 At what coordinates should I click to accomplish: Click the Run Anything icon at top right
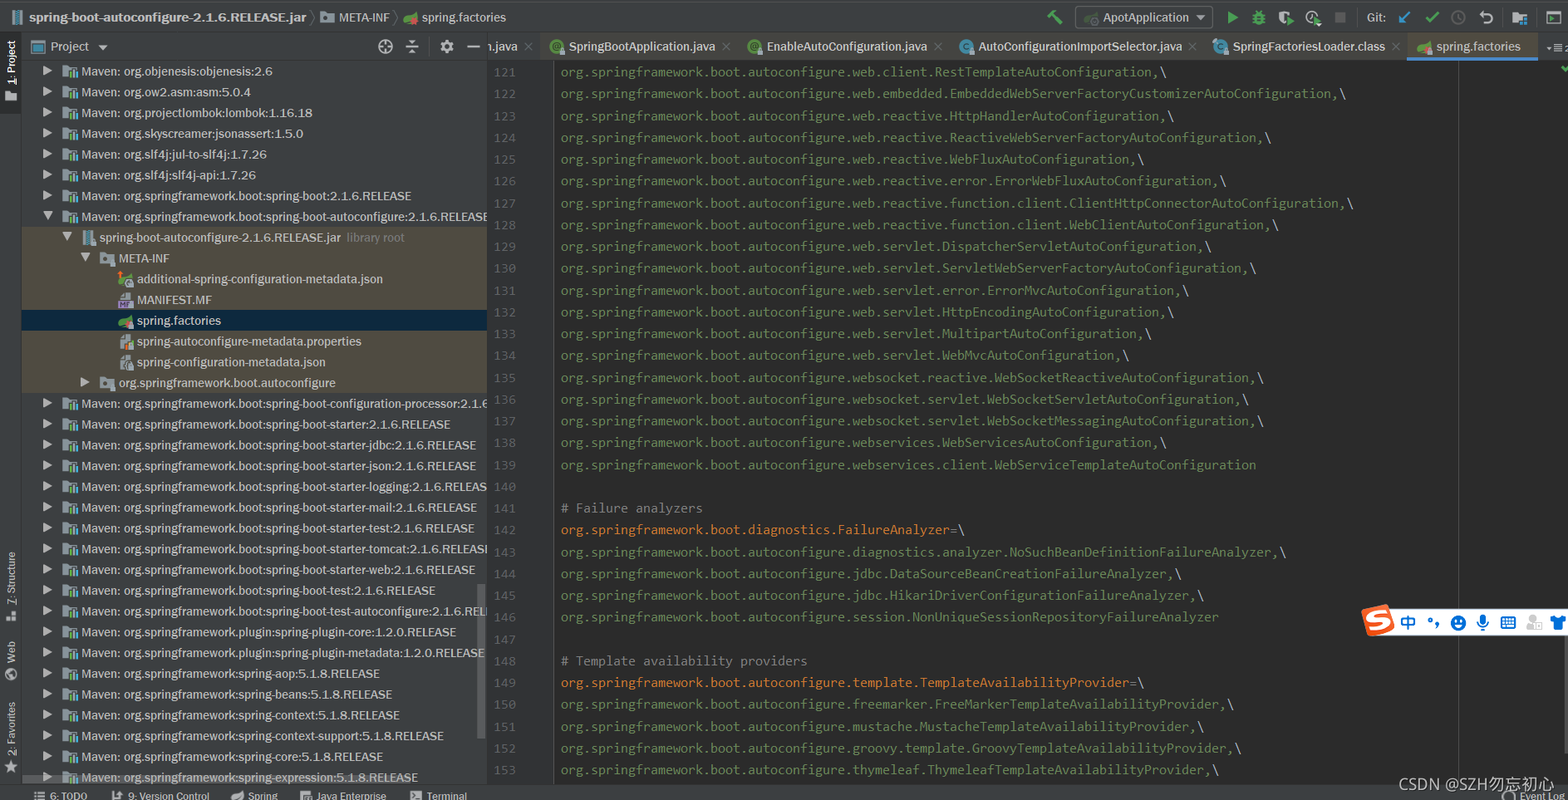pyautogui.click(x=1553, y=17)
